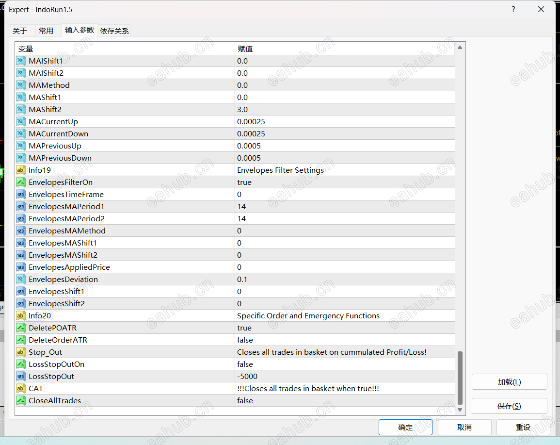This screenshot has height=445, width=560.
Task: Select Specific Order and Emergency Functions text
Action: 308,316
